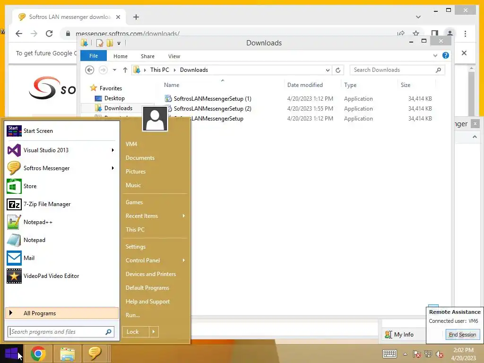This screenshot has height=363, width=484.
Task: Expand Softros Messenger submenu arrow
Action: pyautogui.click(x=113, y=168)
